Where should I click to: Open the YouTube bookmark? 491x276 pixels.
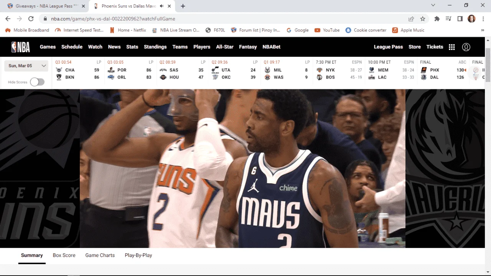[x=327, y=30]
